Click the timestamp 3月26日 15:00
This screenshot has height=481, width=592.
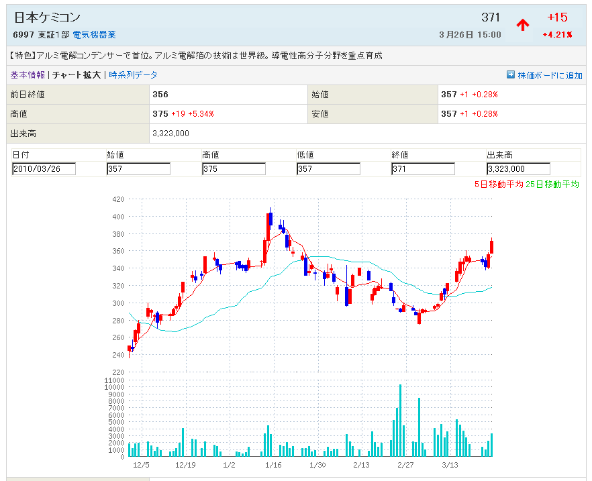click(470, 35)
